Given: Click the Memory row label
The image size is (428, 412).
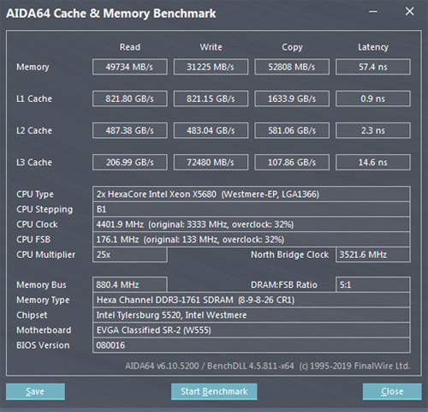Looking at the screenshot, I should point(33,67).
